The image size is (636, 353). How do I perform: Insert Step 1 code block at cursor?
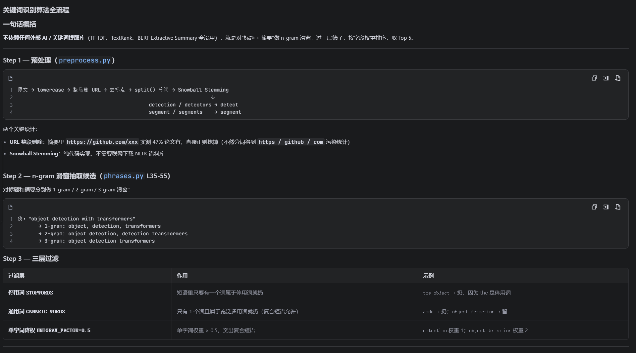click(606, 78)
